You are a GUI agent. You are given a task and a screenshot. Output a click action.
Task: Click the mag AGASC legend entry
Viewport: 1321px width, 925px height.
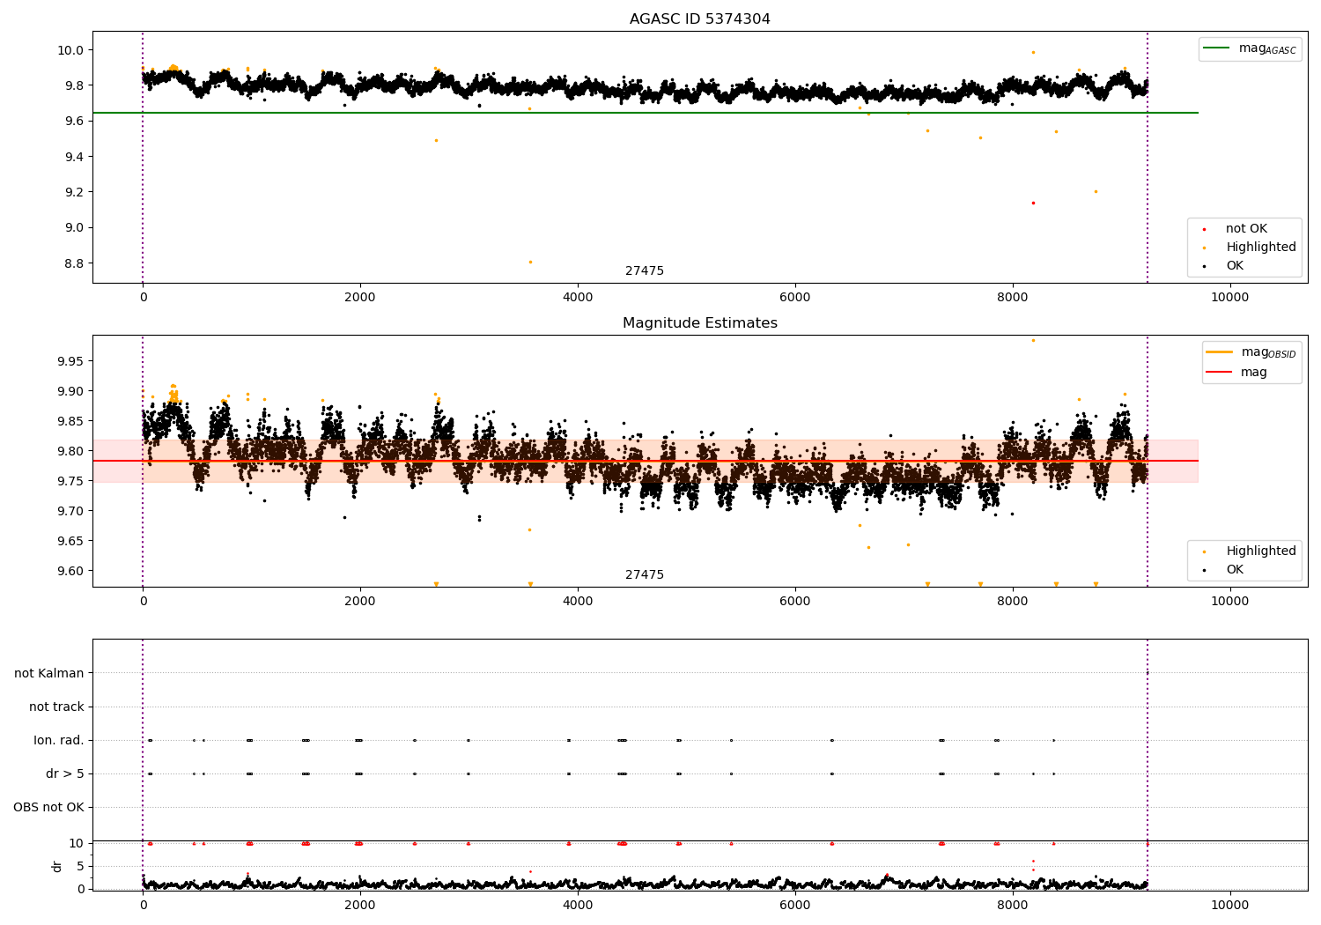[x=1250, y=48]
